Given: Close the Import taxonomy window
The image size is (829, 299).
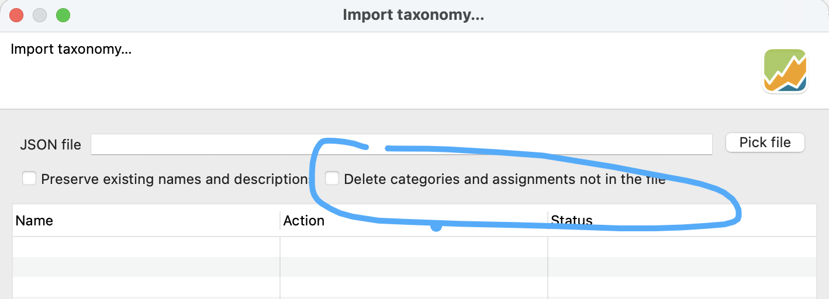Looking at the screenshot, I should (x=16, y=15).
